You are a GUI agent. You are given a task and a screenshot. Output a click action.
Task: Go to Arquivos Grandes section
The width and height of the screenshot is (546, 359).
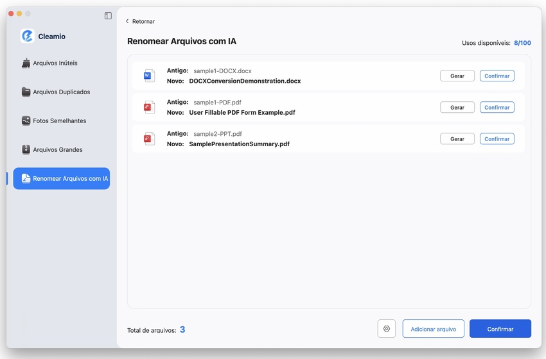click(57, 150)
